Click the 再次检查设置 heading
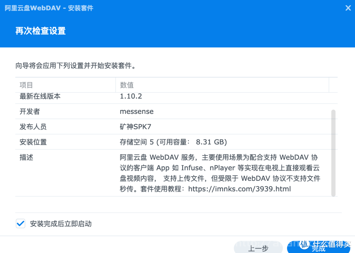The image size is (355, 253). tap(40, 31)
